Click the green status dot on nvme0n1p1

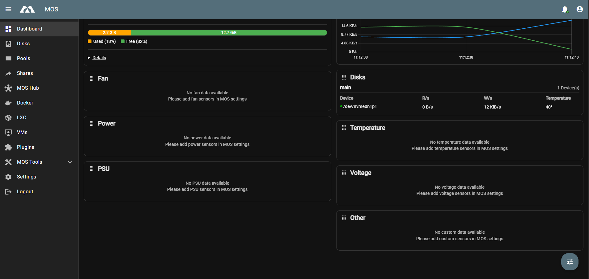coord(341,106)
